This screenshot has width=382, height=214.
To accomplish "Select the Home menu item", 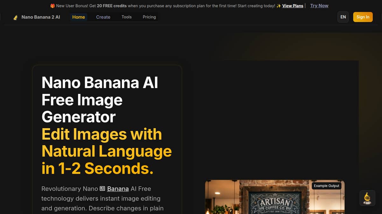I will (79, 17).
